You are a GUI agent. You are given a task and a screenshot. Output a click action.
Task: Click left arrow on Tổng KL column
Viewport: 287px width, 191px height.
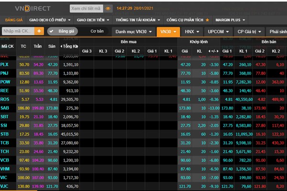pos(61,46)
